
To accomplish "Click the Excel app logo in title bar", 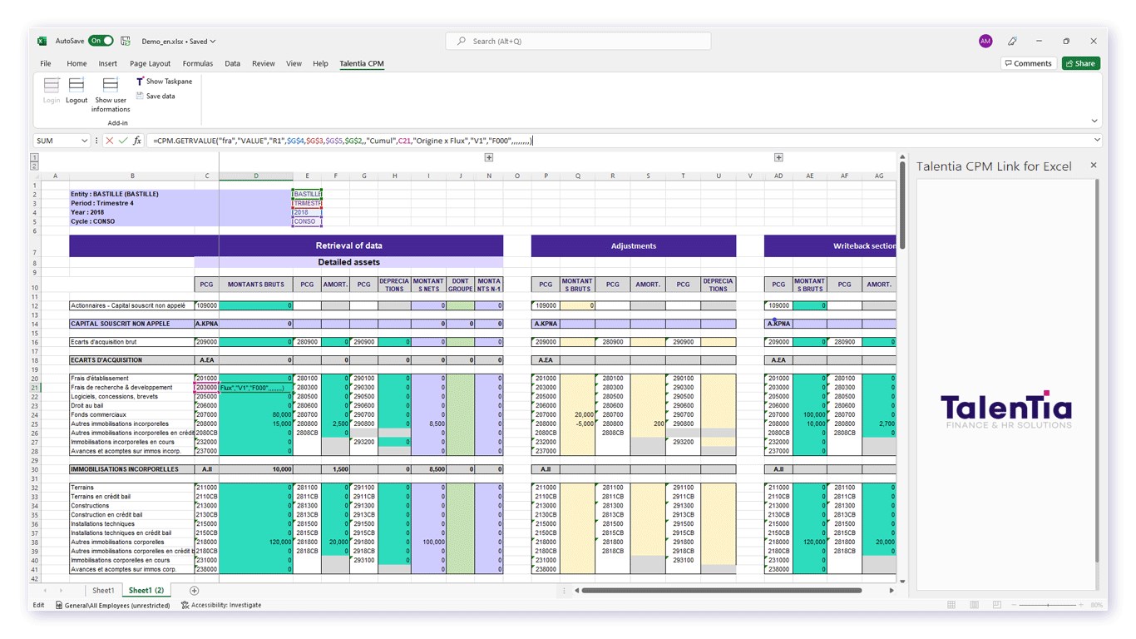I will tap(42, 41).
